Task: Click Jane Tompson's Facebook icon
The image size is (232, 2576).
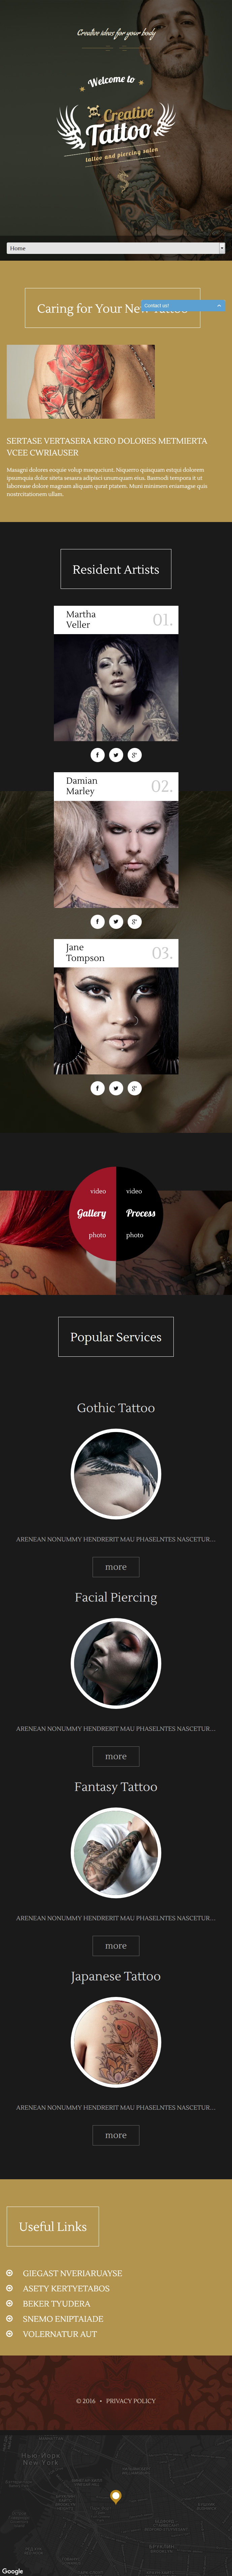Action: tap(98, 1088)
